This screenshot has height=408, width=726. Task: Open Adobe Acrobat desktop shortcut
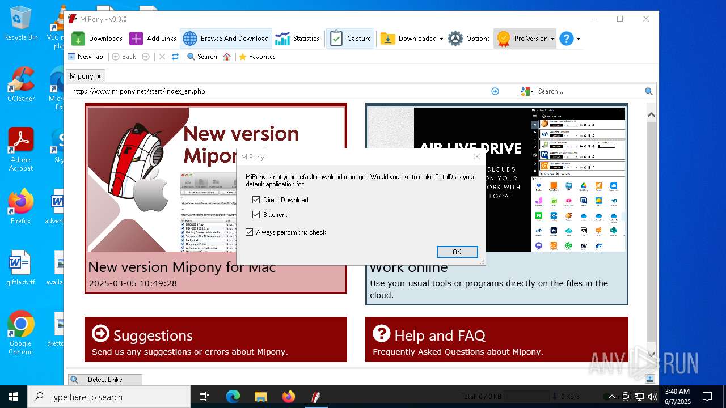[x=21, y=149]
